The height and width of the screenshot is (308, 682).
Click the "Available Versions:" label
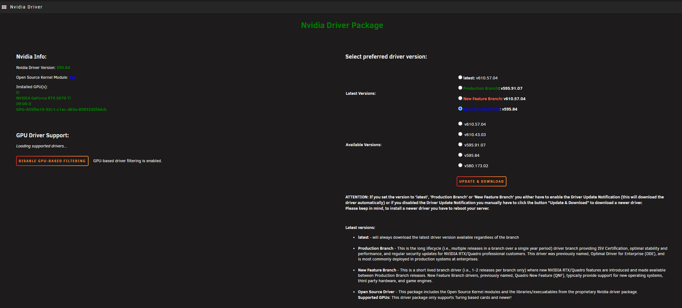pyautogui.click(x=363, y=145)
